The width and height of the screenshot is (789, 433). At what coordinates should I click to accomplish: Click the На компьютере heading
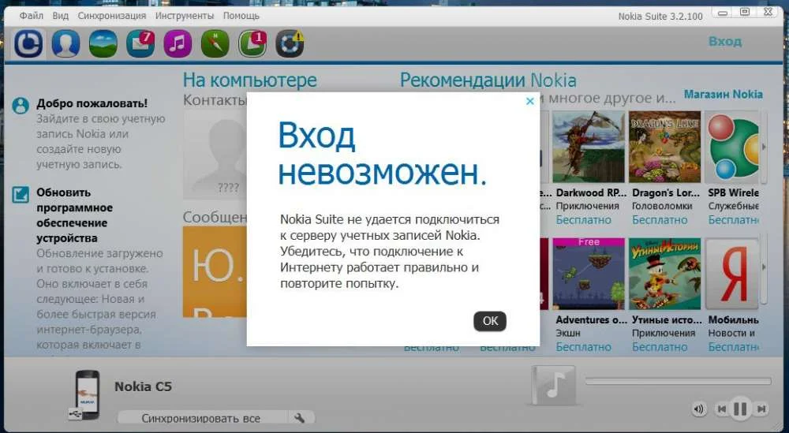click(249, 80)
